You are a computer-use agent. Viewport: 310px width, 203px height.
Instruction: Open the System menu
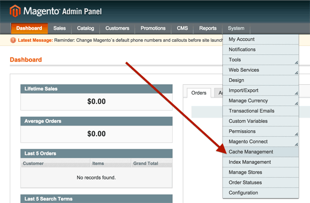pos(236,28)
